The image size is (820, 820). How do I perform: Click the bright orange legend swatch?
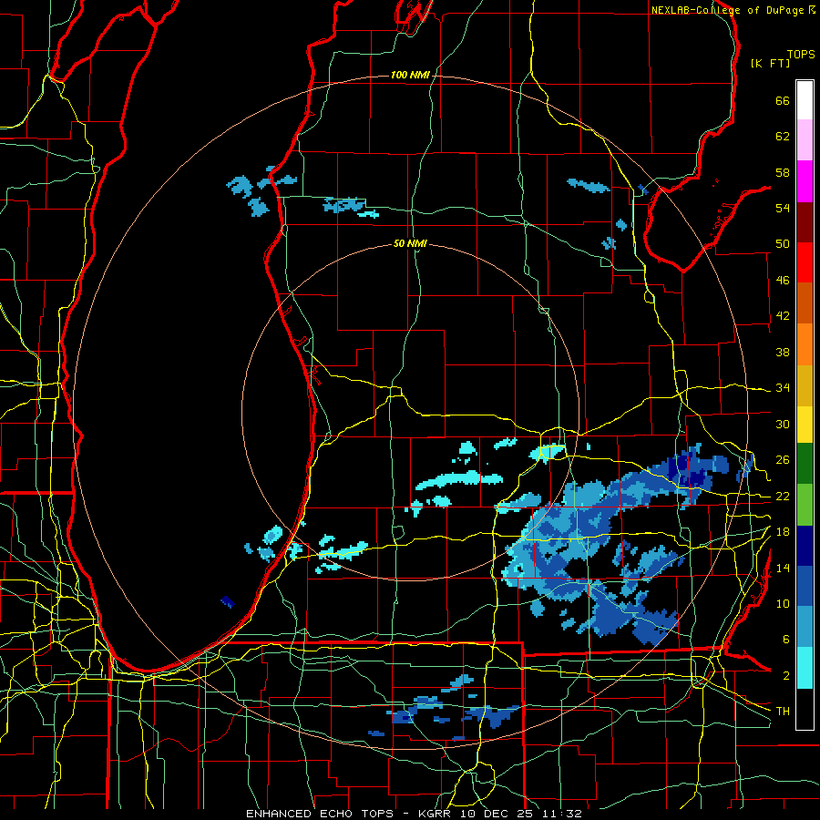click(x=805, y=344)
